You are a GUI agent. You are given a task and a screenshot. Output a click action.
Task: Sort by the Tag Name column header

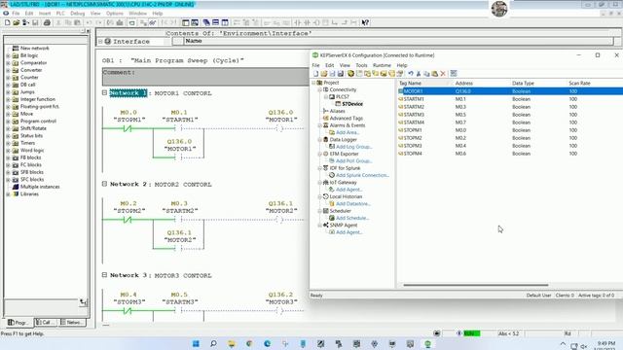424,84
